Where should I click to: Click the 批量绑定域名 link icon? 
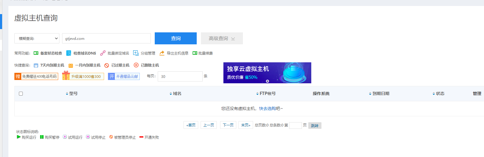pyautogui.click(x=103, y=53)
